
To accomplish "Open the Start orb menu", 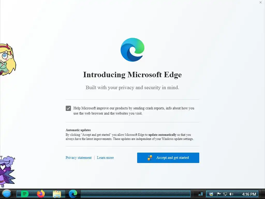I will pyautogui.click(x=6, y=194).
